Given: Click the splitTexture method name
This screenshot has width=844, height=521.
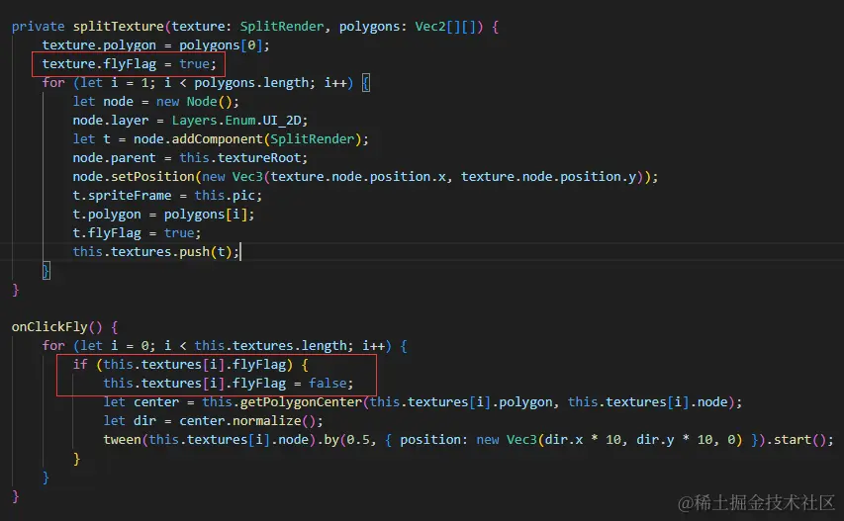Looking at the screenshot, I should coord(119,27).
